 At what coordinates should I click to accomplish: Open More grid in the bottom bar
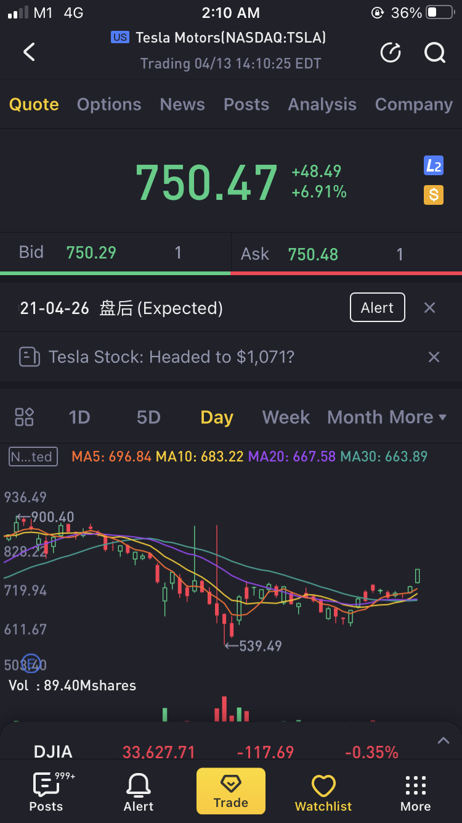tap(416, 793)
